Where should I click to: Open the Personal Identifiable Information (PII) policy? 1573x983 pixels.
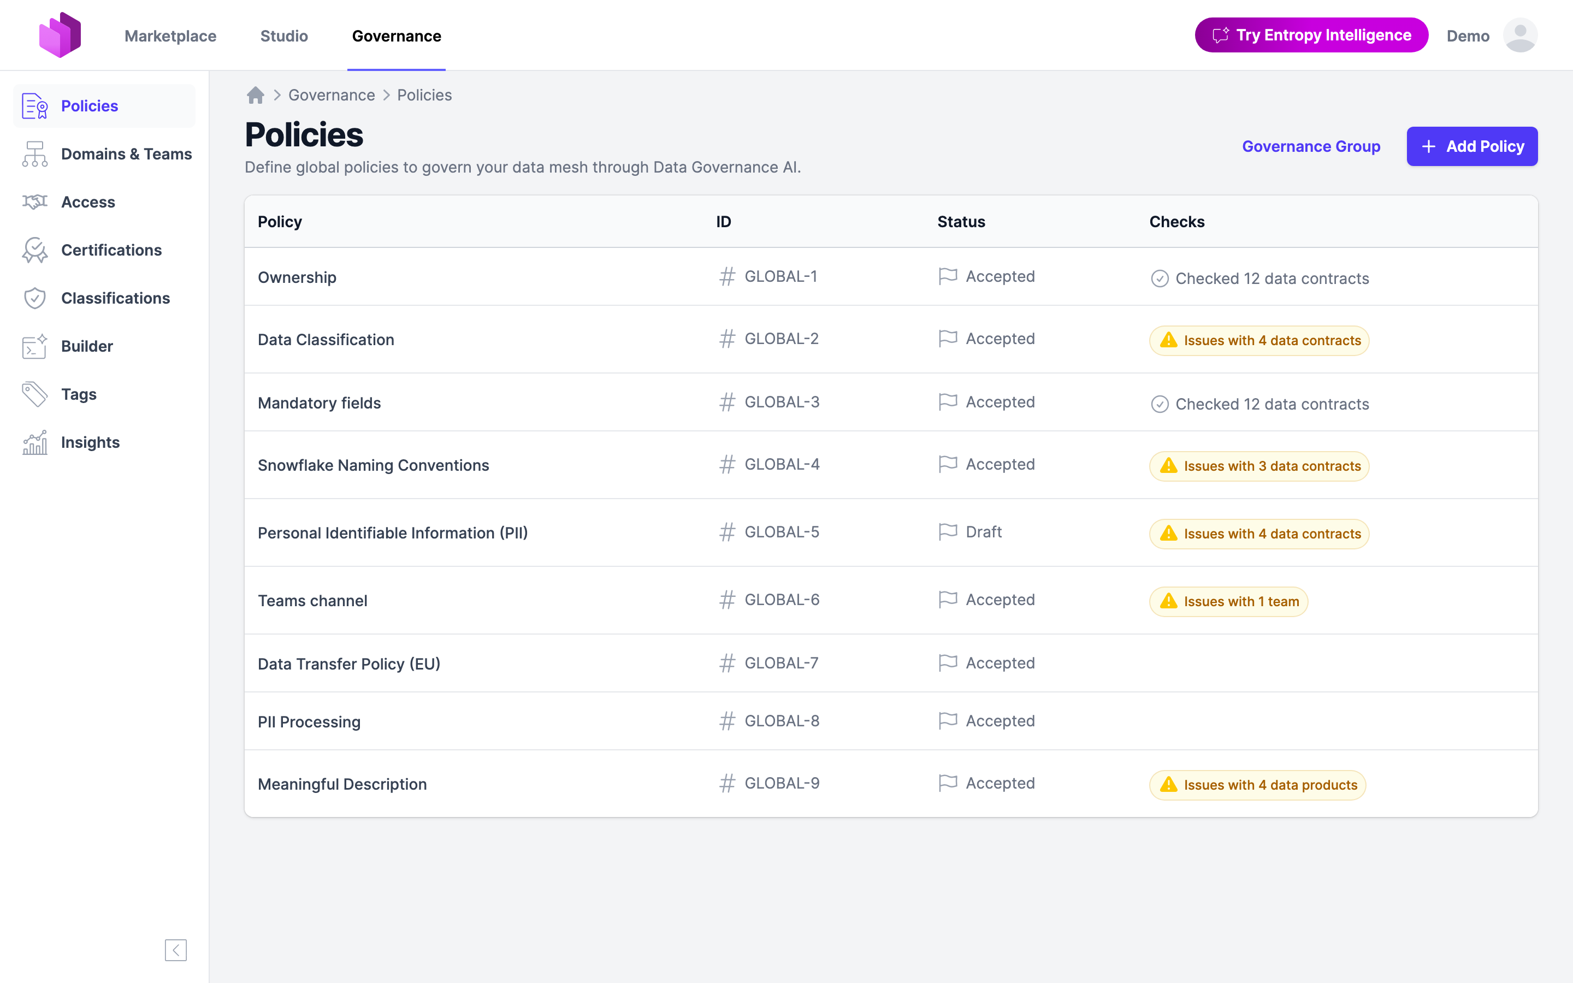(x=393, y=532)
